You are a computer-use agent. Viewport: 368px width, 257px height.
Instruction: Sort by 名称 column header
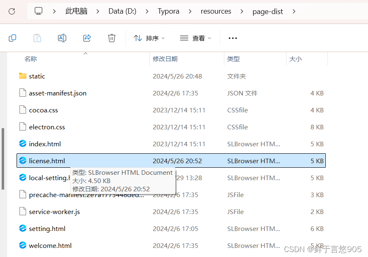coord(31,59)
